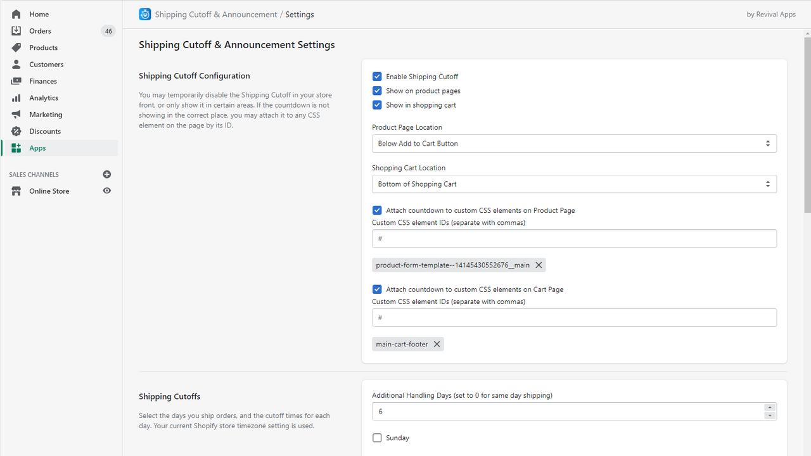The height and width of the screenshot is (456, 811).
Task: Open the Settings breadcrumb item
Action: pyautogui.click(x=299, y=14)
